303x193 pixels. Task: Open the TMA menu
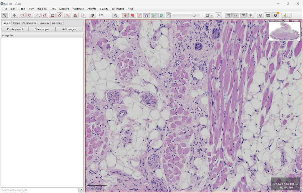pyautogui.click(x=53, y=9)
